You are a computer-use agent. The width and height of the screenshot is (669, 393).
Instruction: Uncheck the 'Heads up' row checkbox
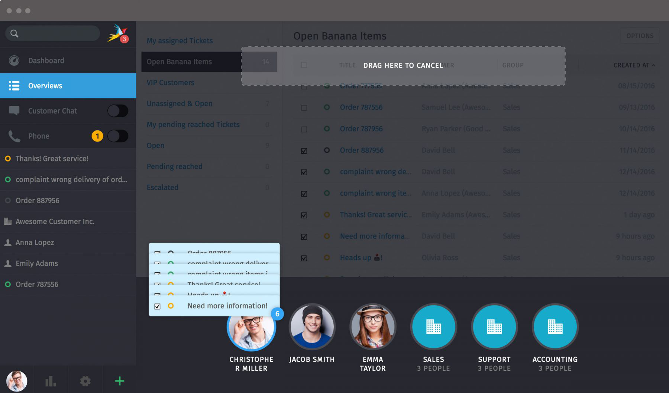coord(304,258)
